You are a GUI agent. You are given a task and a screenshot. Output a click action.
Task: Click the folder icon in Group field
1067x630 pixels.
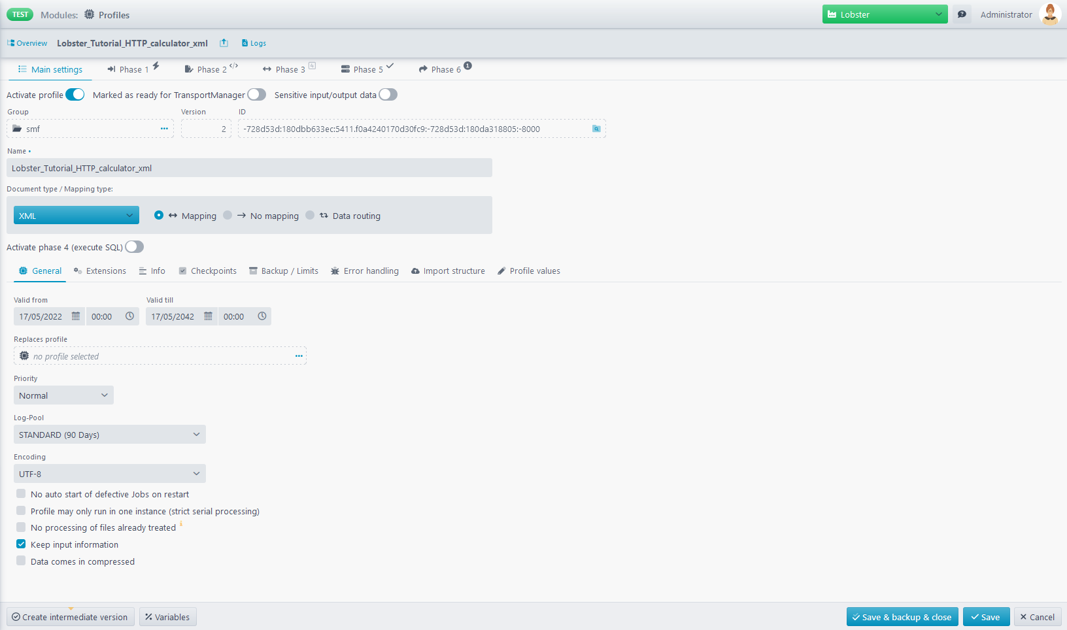(x=17, y=129)
